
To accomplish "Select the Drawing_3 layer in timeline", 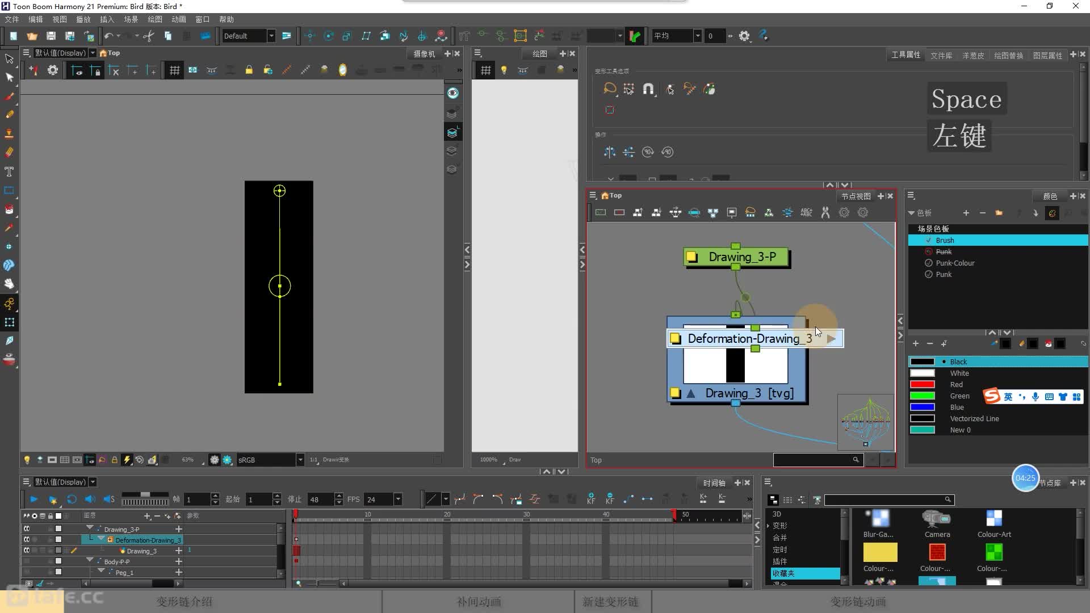I will [141, 551].
